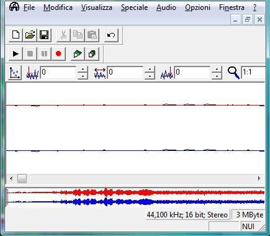Increase the selection start value stepper

[x=83, y=69]
